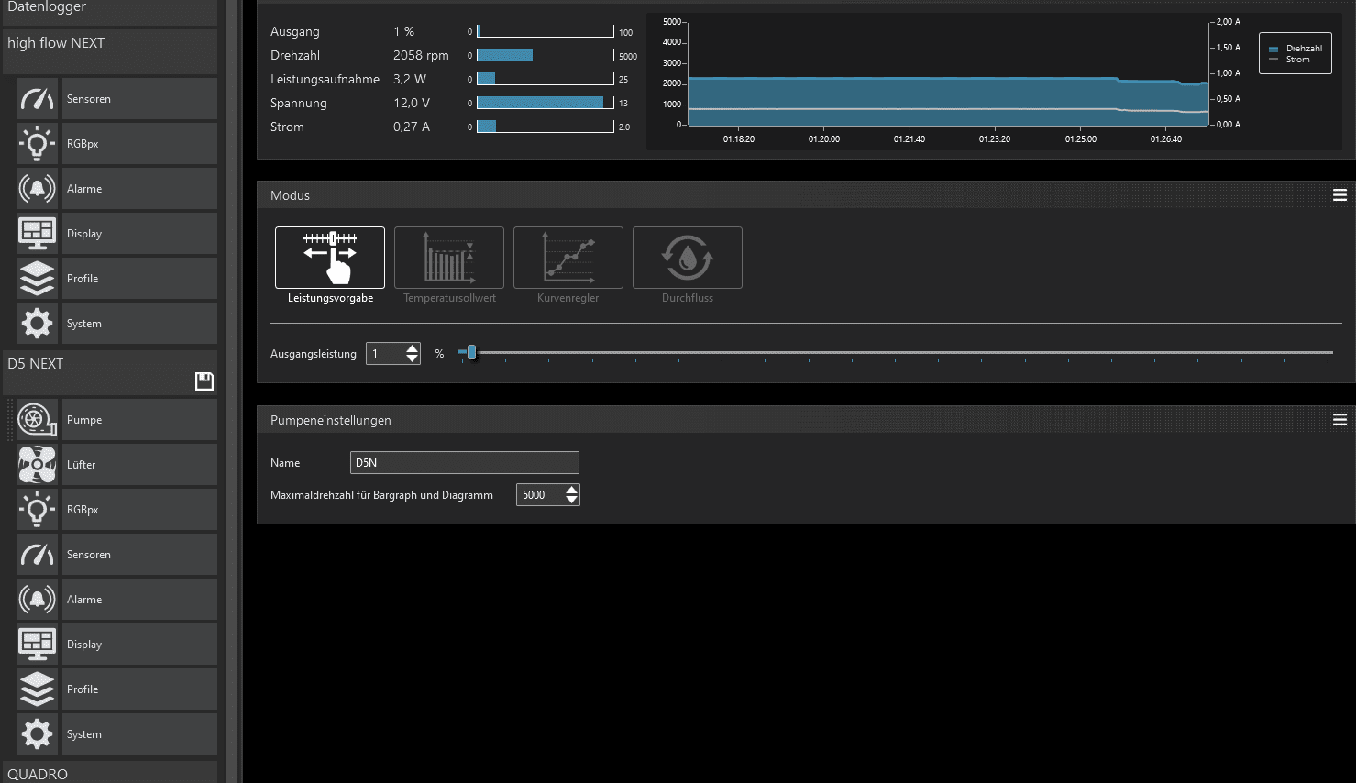The image size is (1356, 783).
Task: Increase Maximaldrehzahl with up arrow
Action: click(x=572, y=490)
